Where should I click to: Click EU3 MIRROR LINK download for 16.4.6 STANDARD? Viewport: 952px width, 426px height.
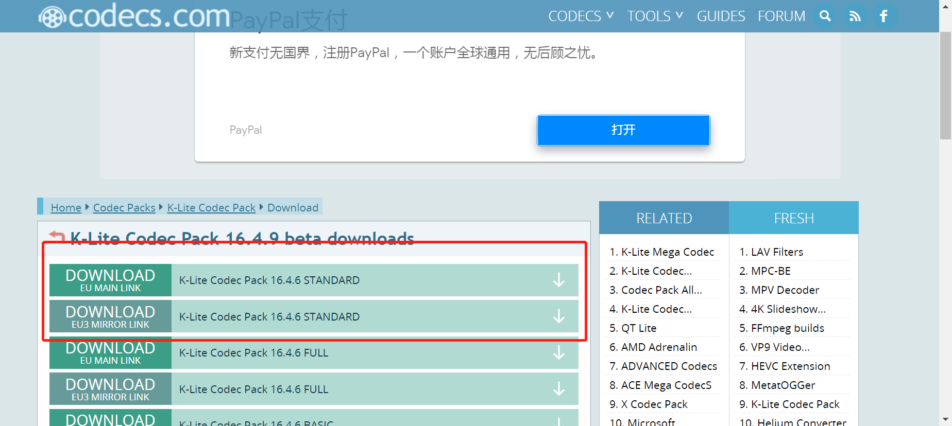click(x=110, y=316)
